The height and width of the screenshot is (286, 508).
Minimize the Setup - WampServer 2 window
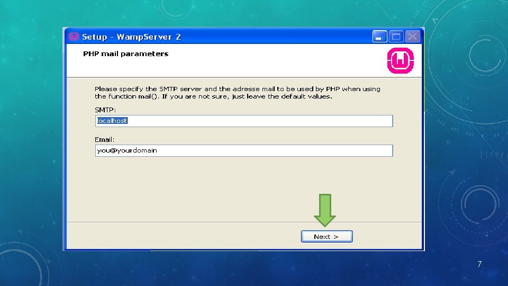[379, 37]
